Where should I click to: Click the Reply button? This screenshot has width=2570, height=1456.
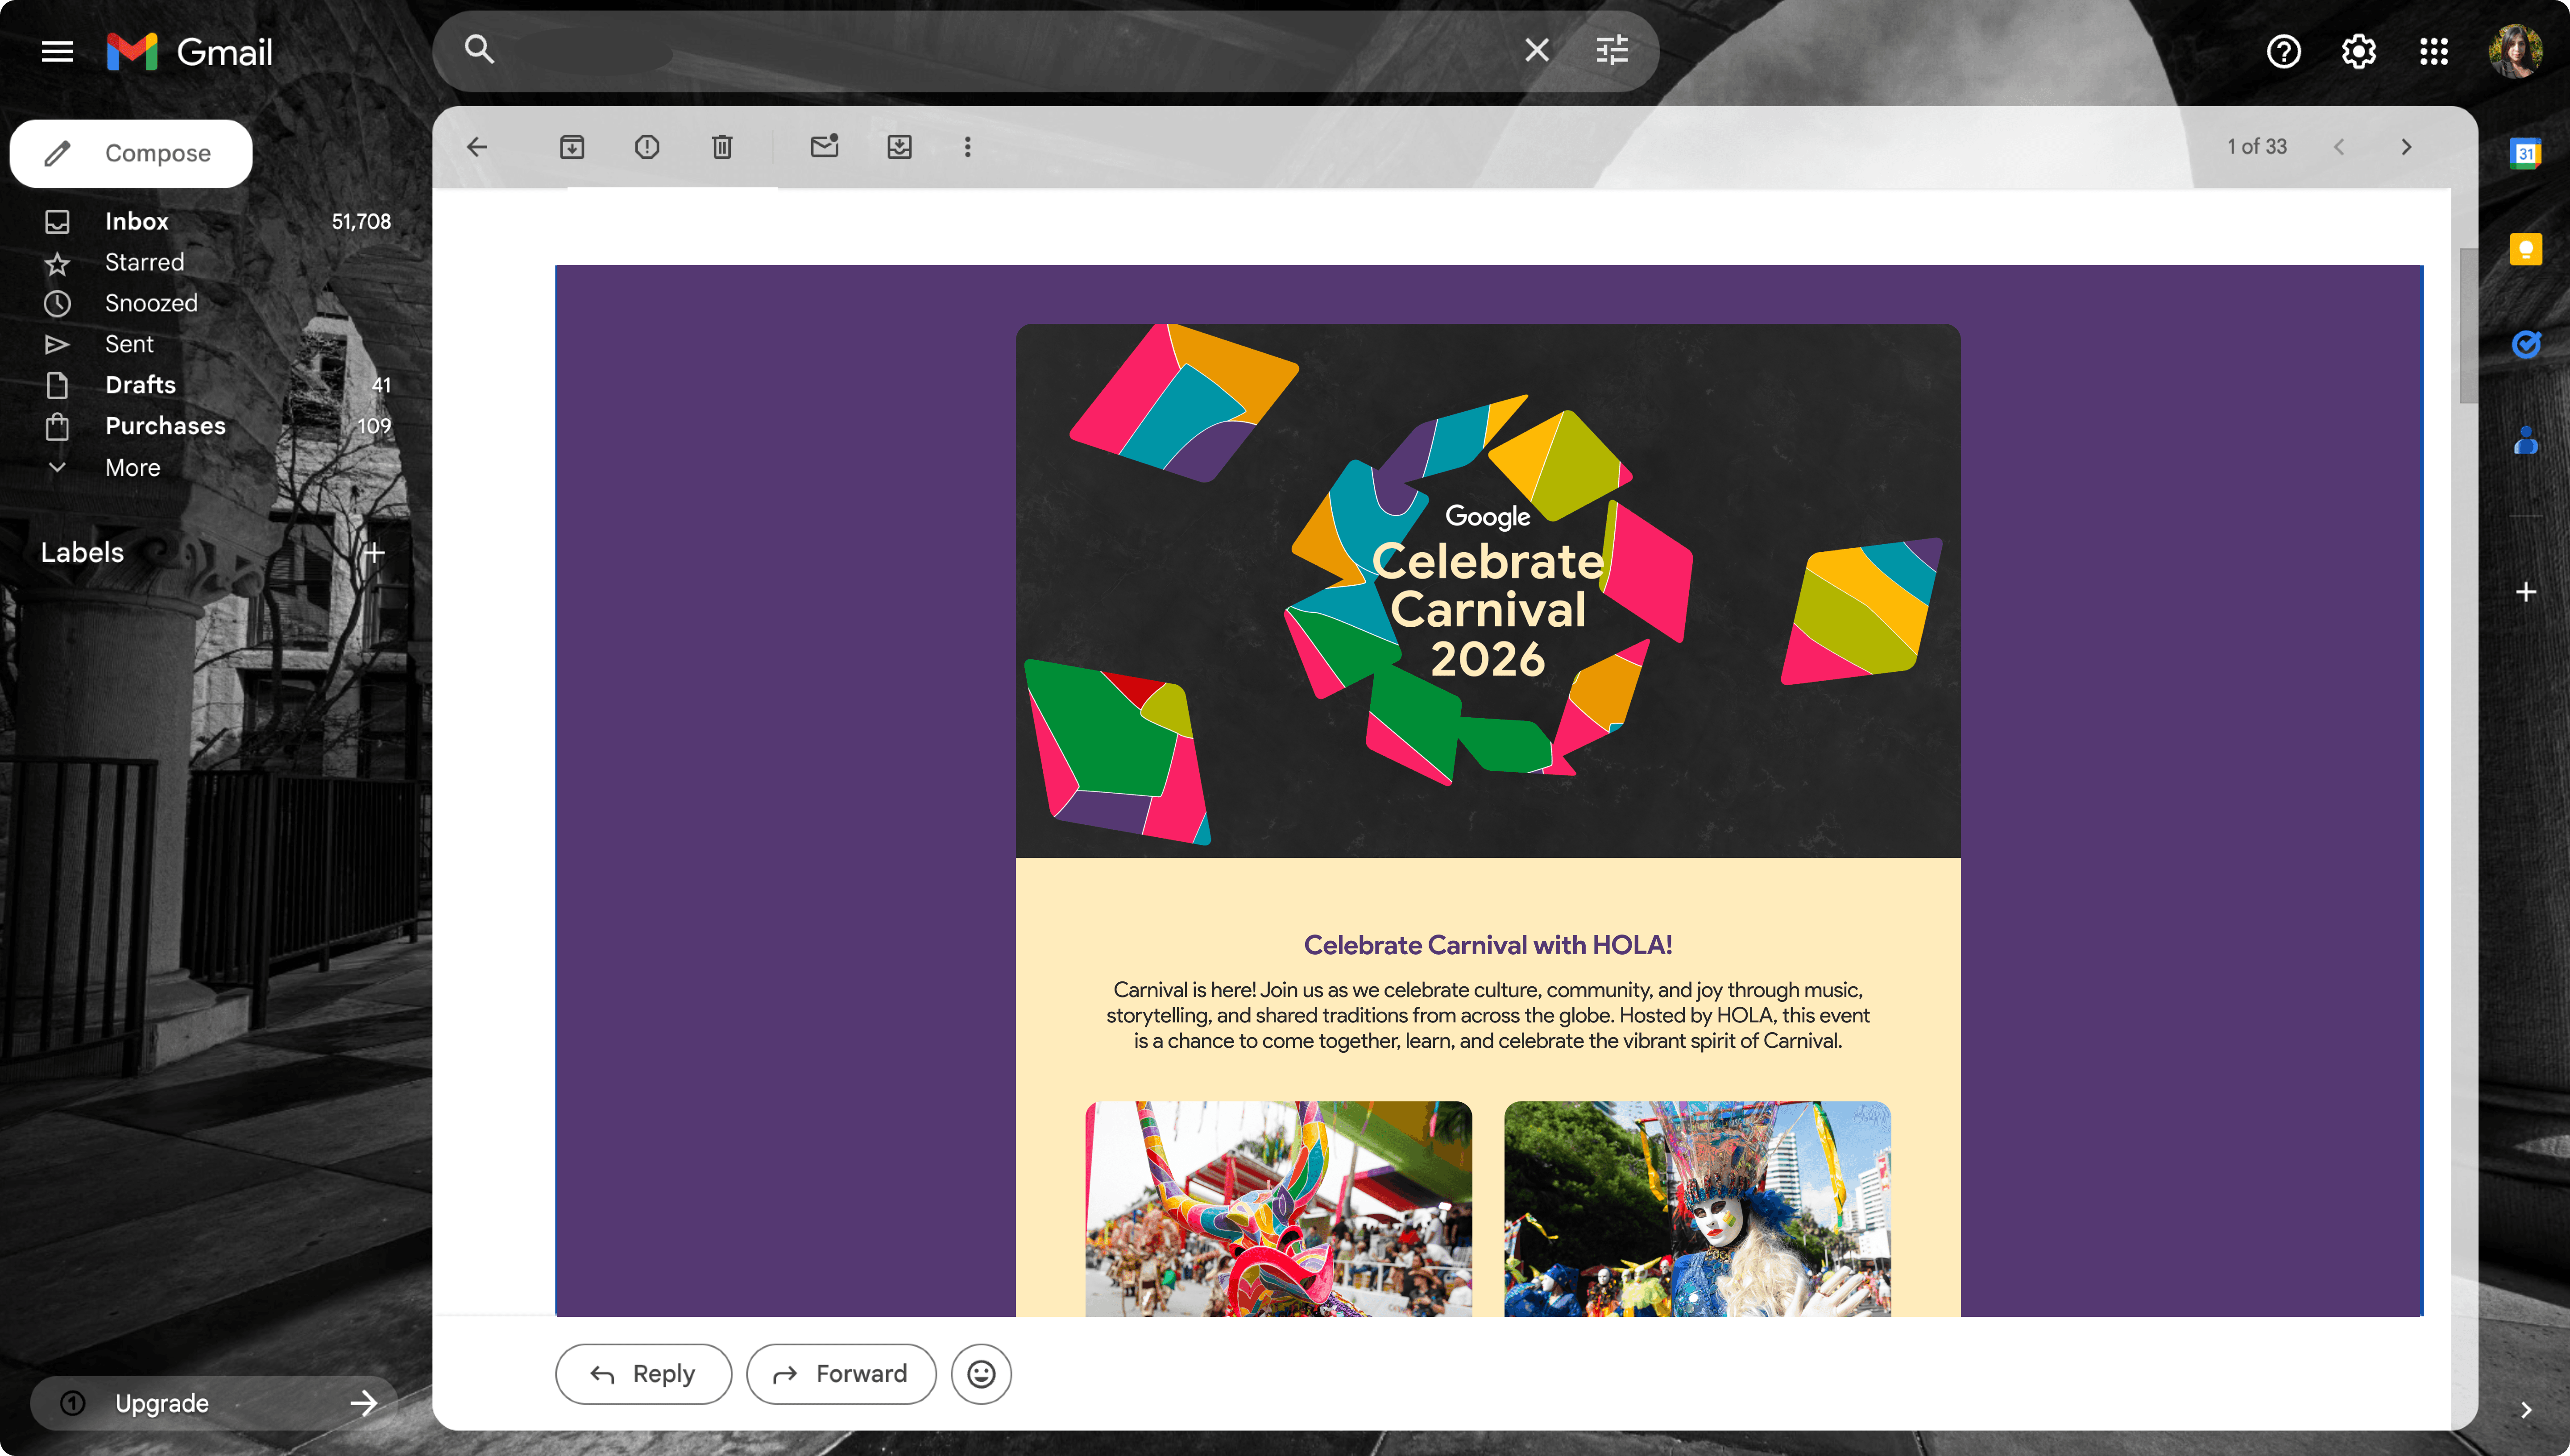tap(643, 1374)
